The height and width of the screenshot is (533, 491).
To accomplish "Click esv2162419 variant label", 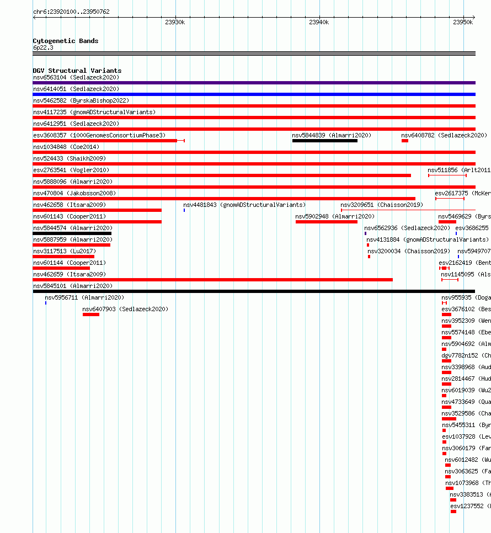I will [x=465, y=263].
